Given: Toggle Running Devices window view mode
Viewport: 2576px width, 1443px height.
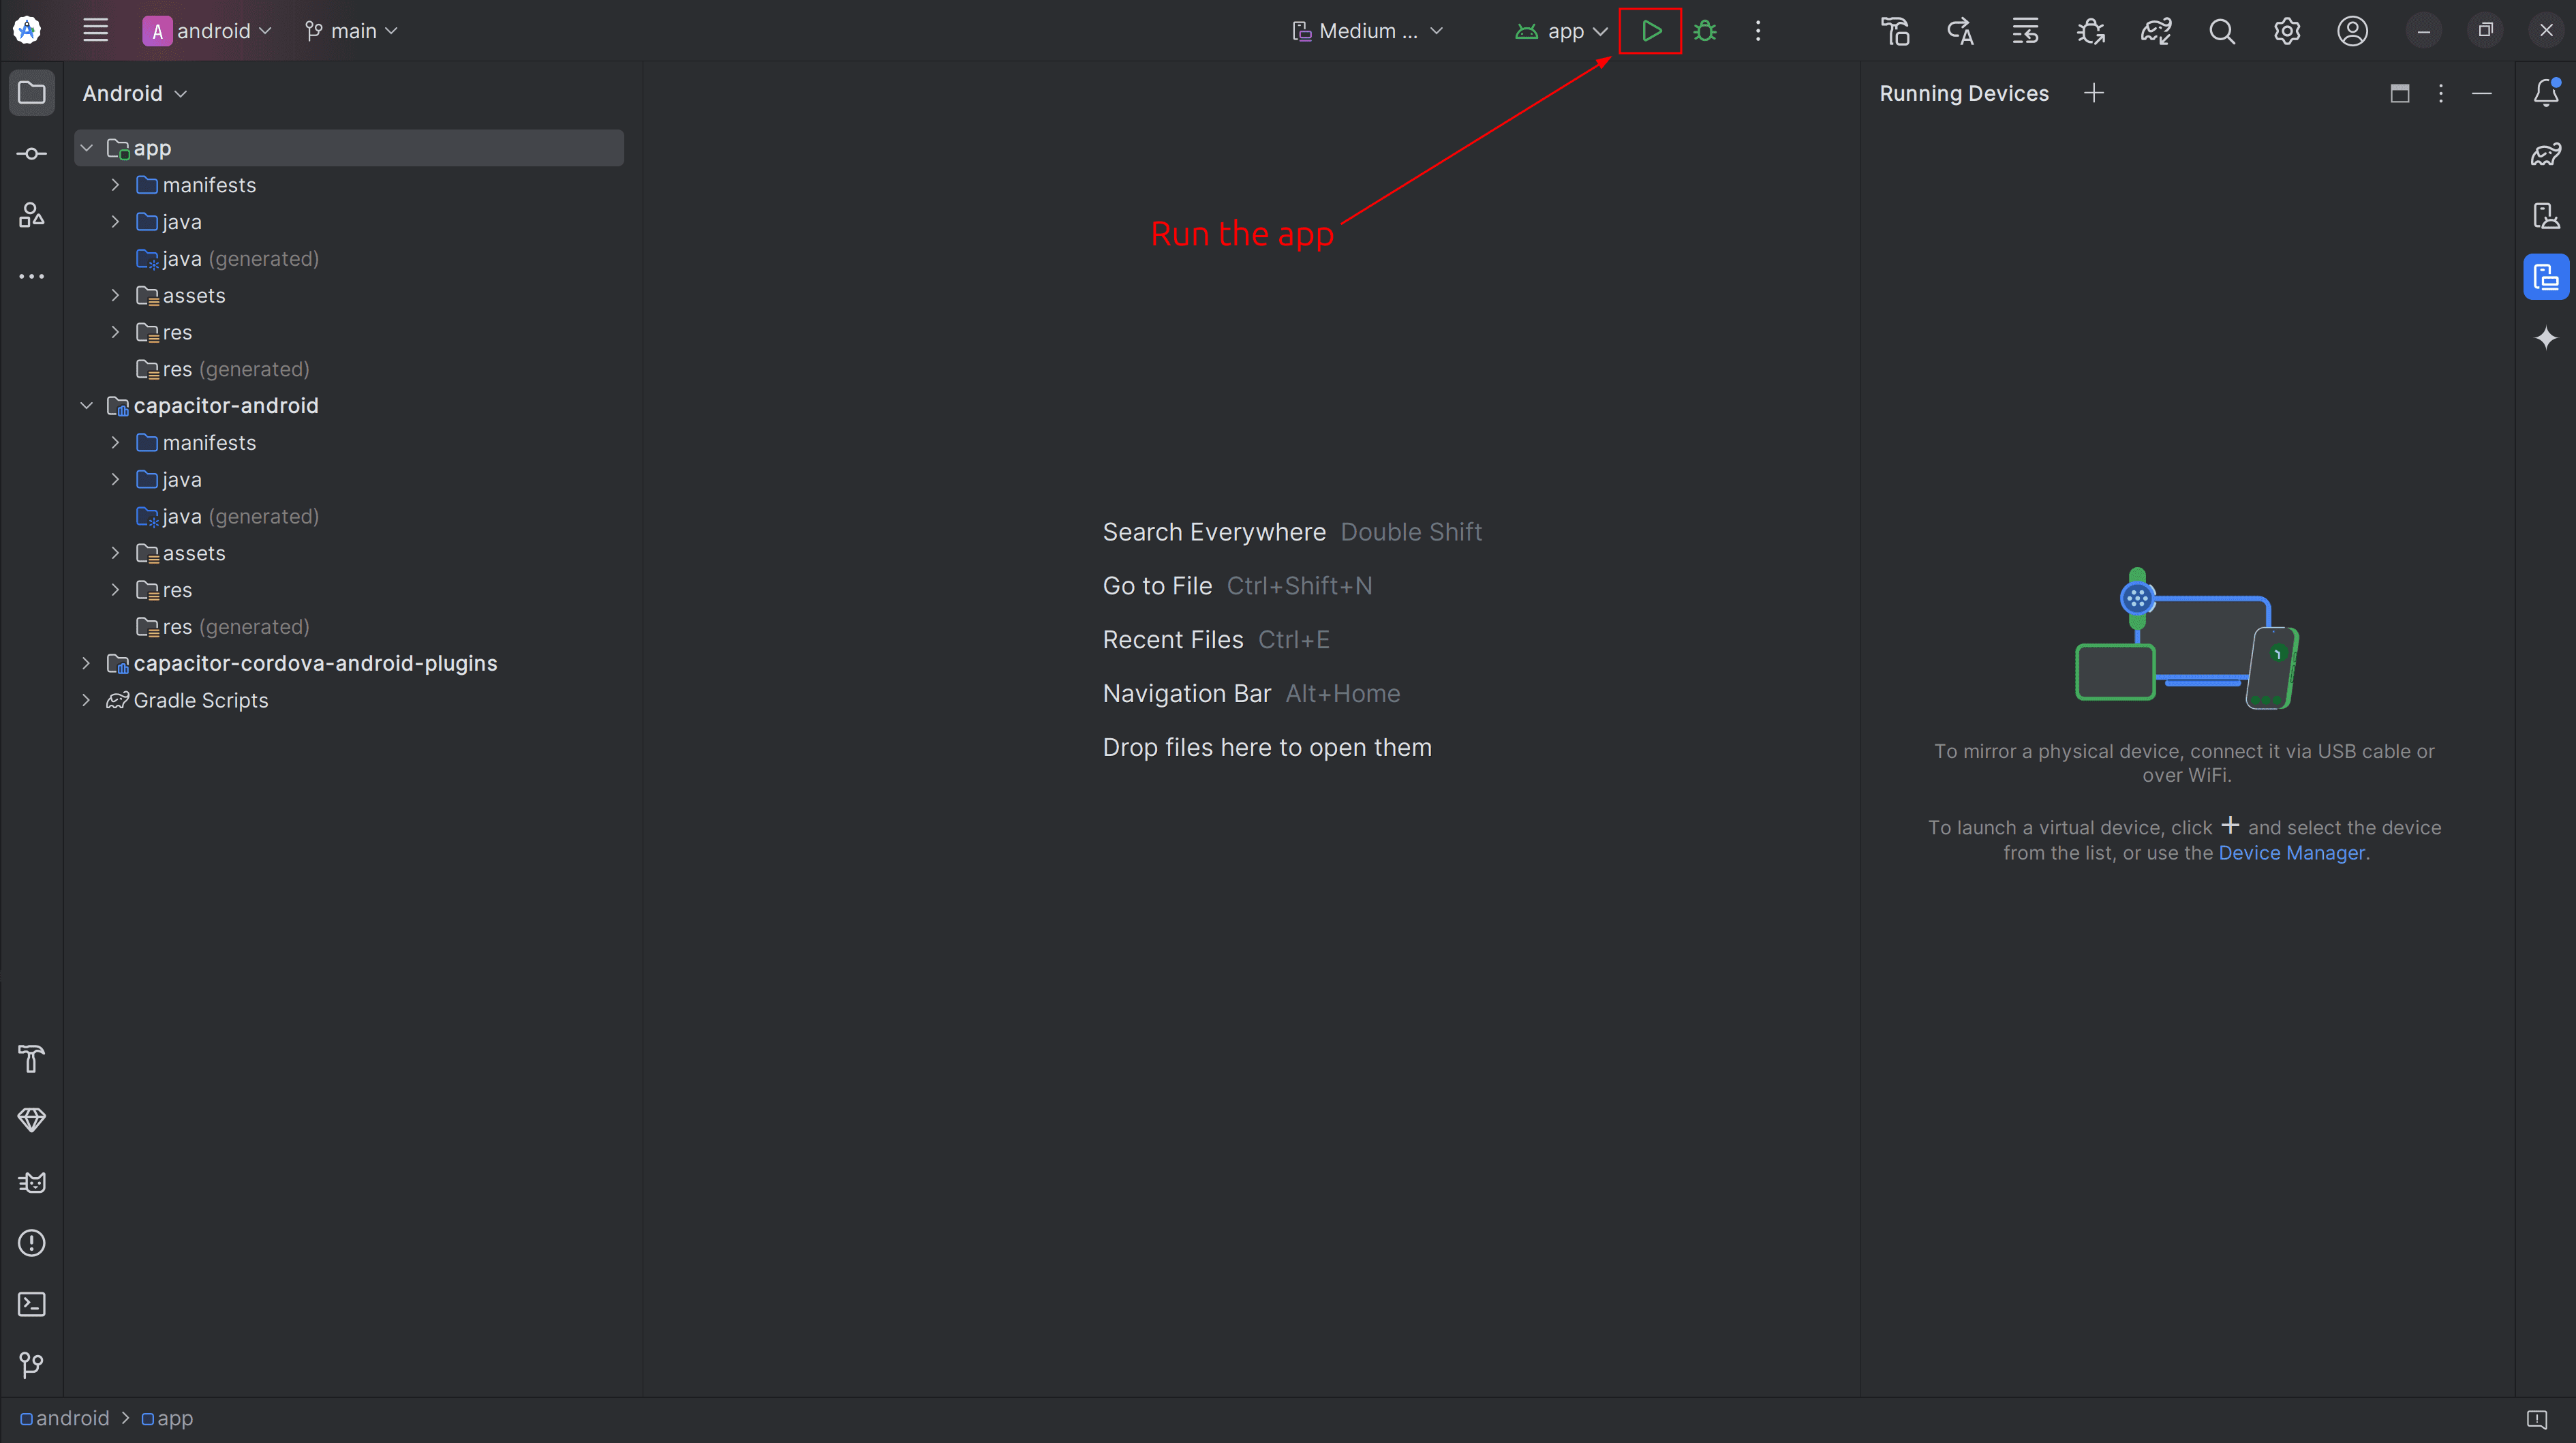Looking at the screenshot, I should coord(2399,93).
